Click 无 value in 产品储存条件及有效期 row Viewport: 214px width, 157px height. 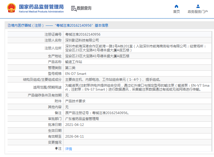coord(67,95)
